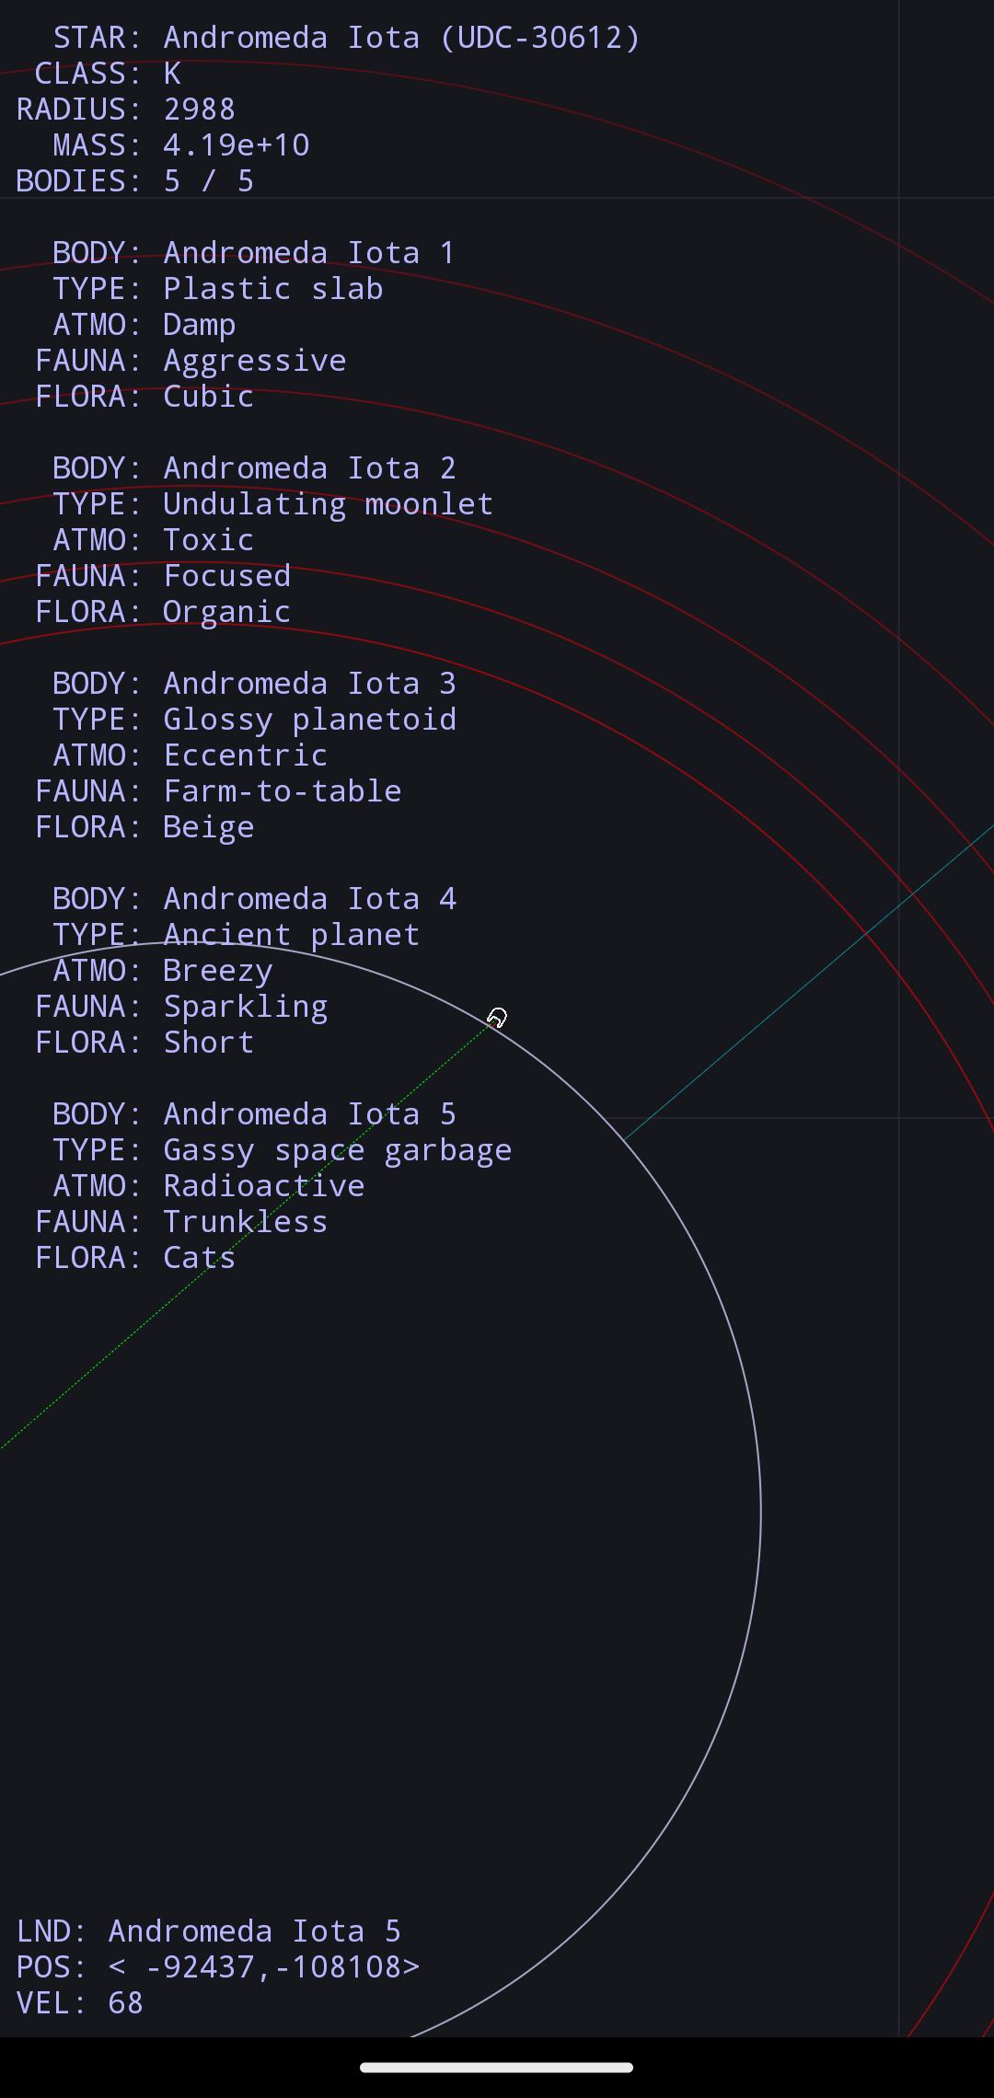994x2098 pixels.
Task: Select star name Andromeda Iota (UDC-30612)
Action: pyautogui.click(x=402, y=38)
